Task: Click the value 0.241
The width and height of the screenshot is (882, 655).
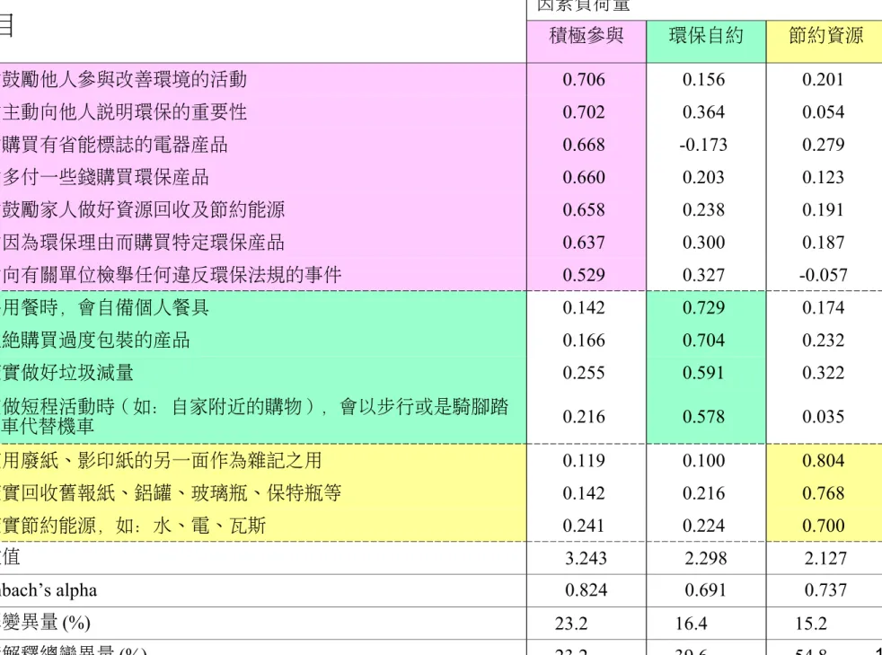Action: [584, 527]
